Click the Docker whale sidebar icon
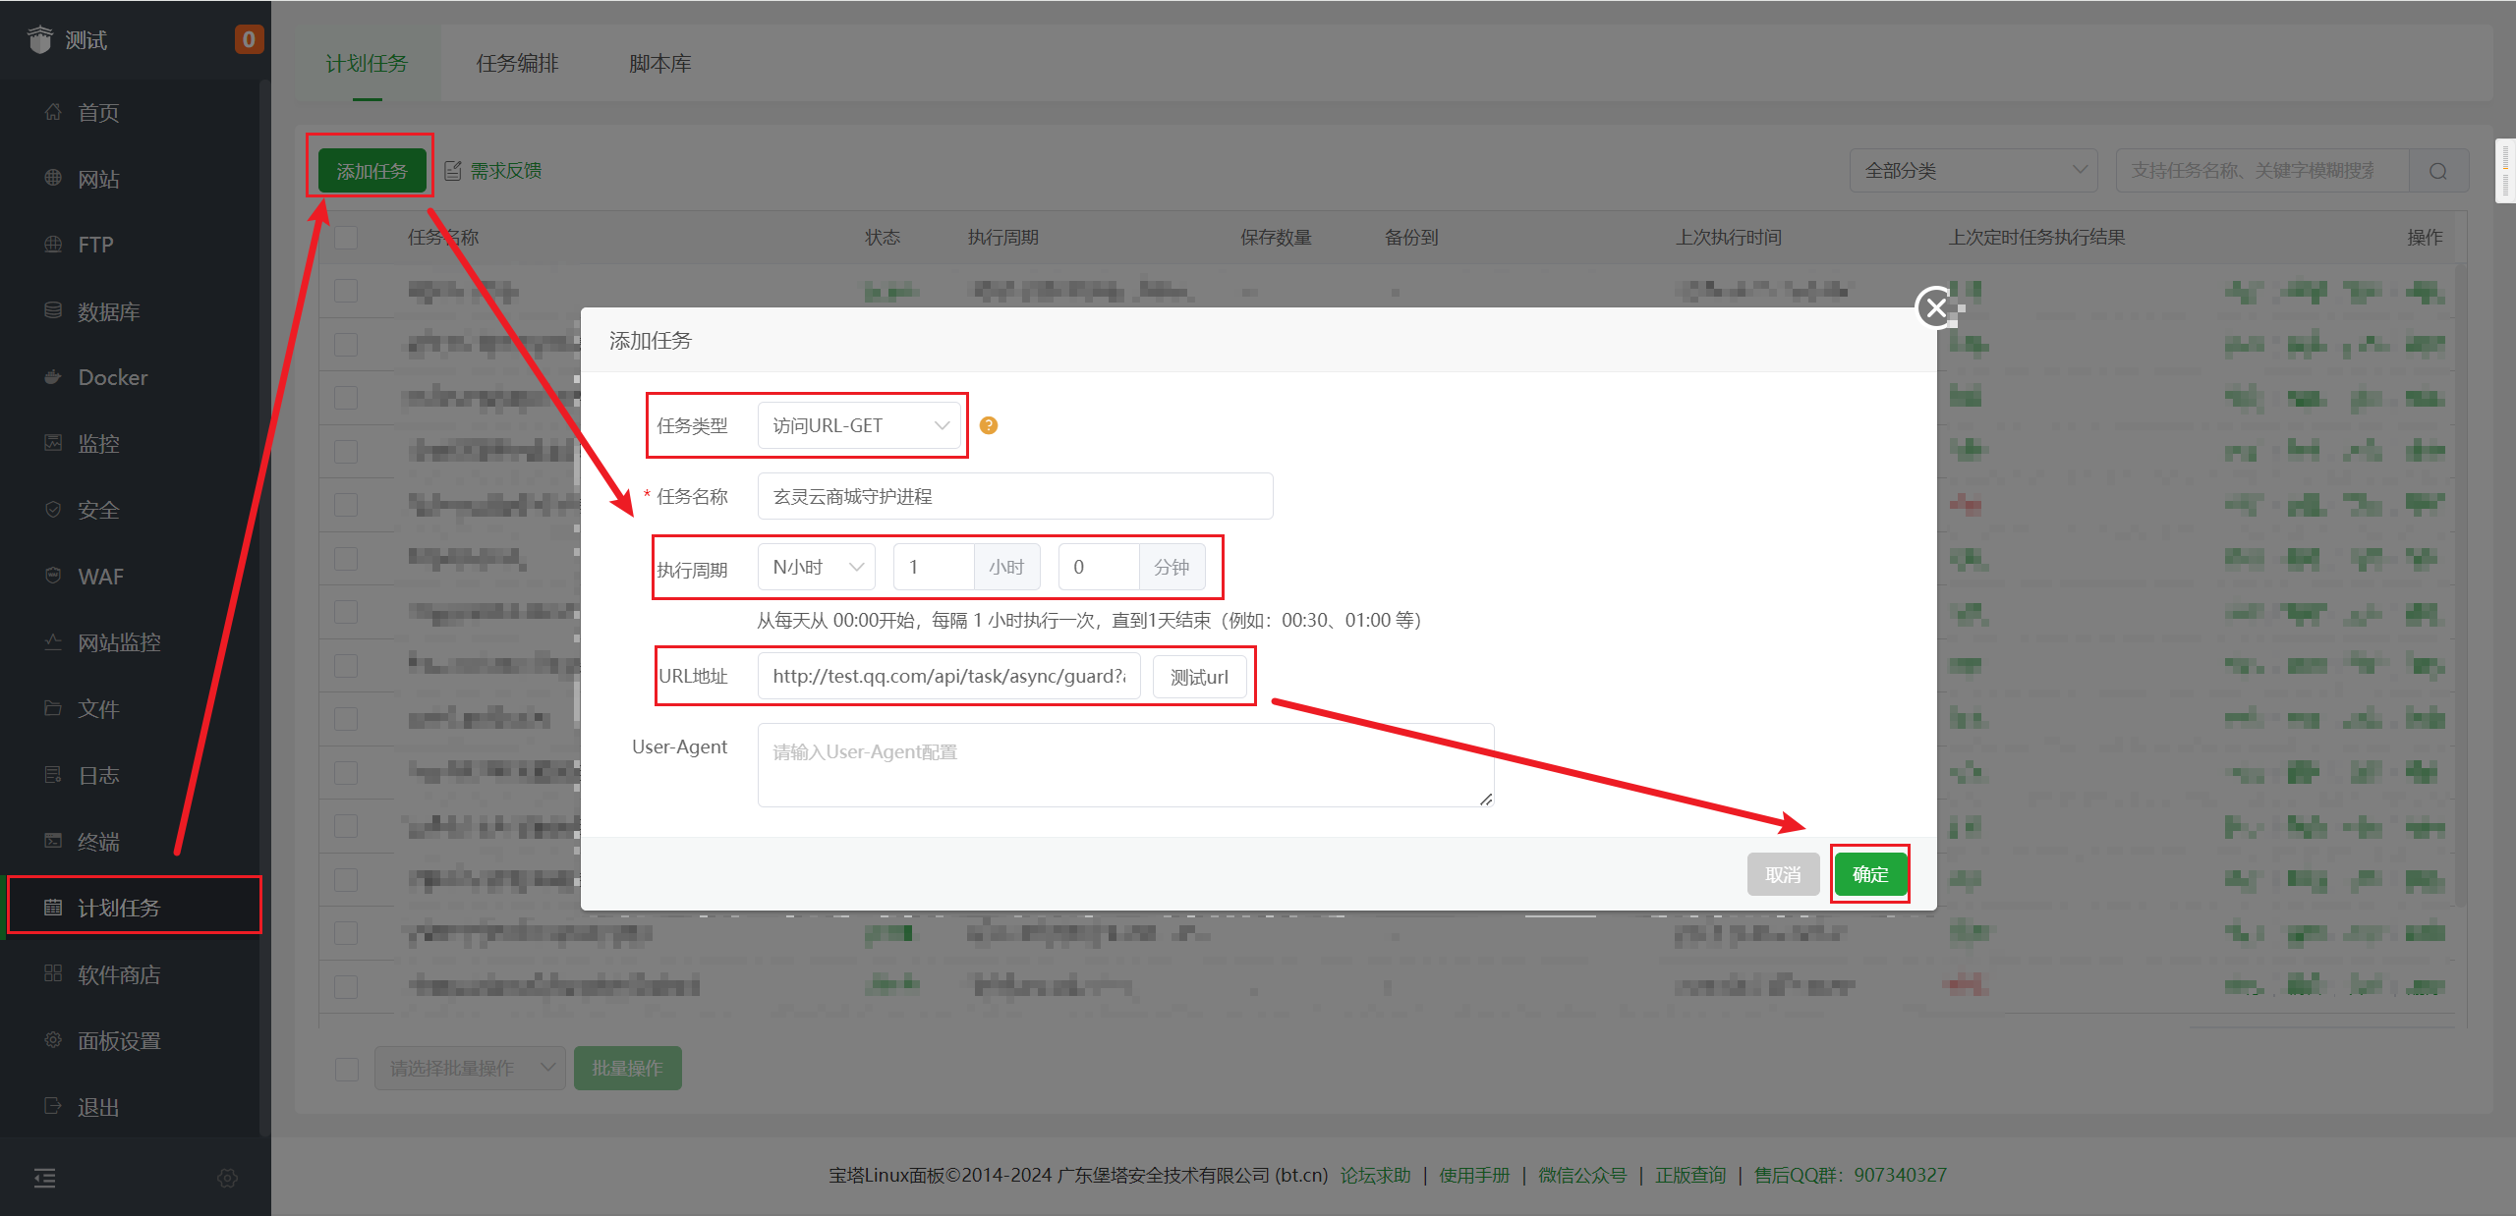 click(53, 377)
